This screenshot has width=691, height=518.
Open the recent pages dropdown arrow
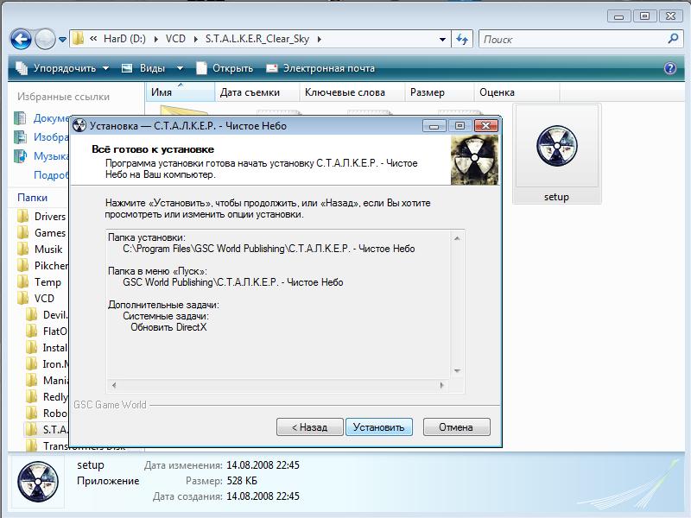coord(62,40)
